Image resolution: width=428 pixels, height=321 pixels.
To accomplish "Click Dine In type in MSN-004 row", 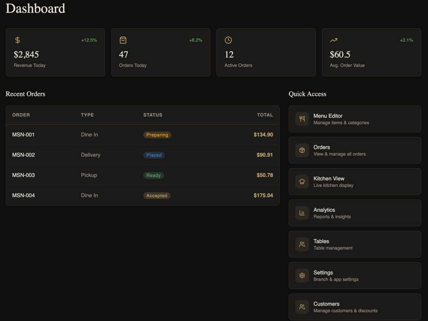I will [89, 196].
